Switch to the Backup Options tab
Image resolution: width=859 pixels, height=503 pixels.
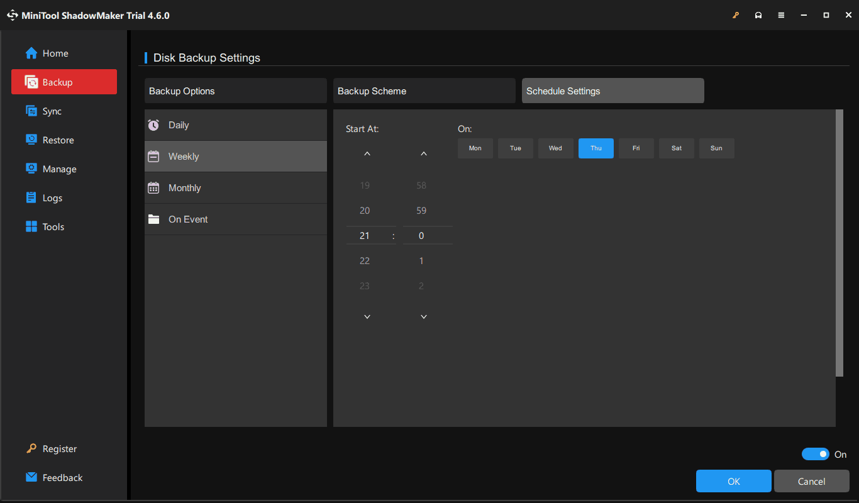236,91
